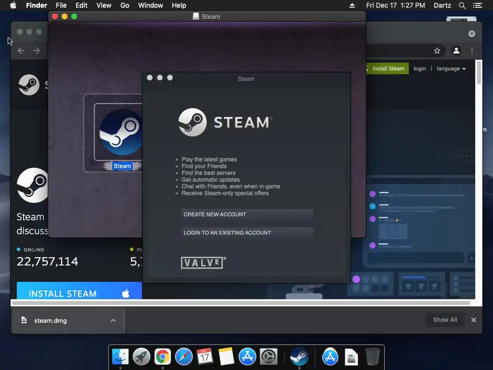Open Notes from the Dock

tap(226, 357)
